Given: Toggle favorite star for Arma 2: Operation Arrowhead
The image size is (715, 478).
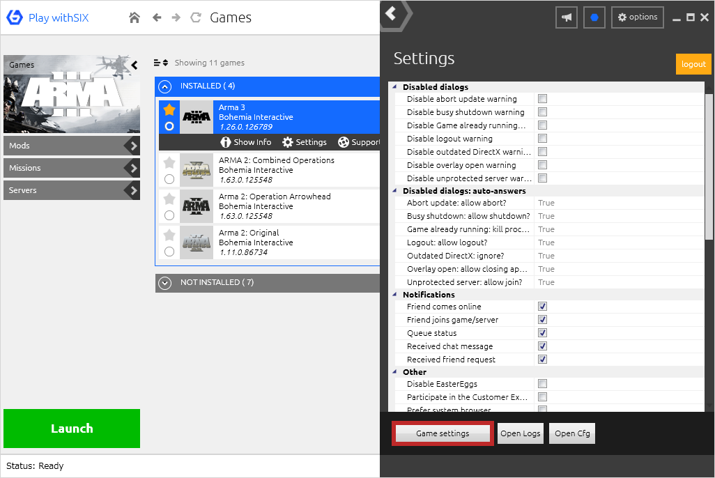Looking at the screenshot, I should (169, 199).
